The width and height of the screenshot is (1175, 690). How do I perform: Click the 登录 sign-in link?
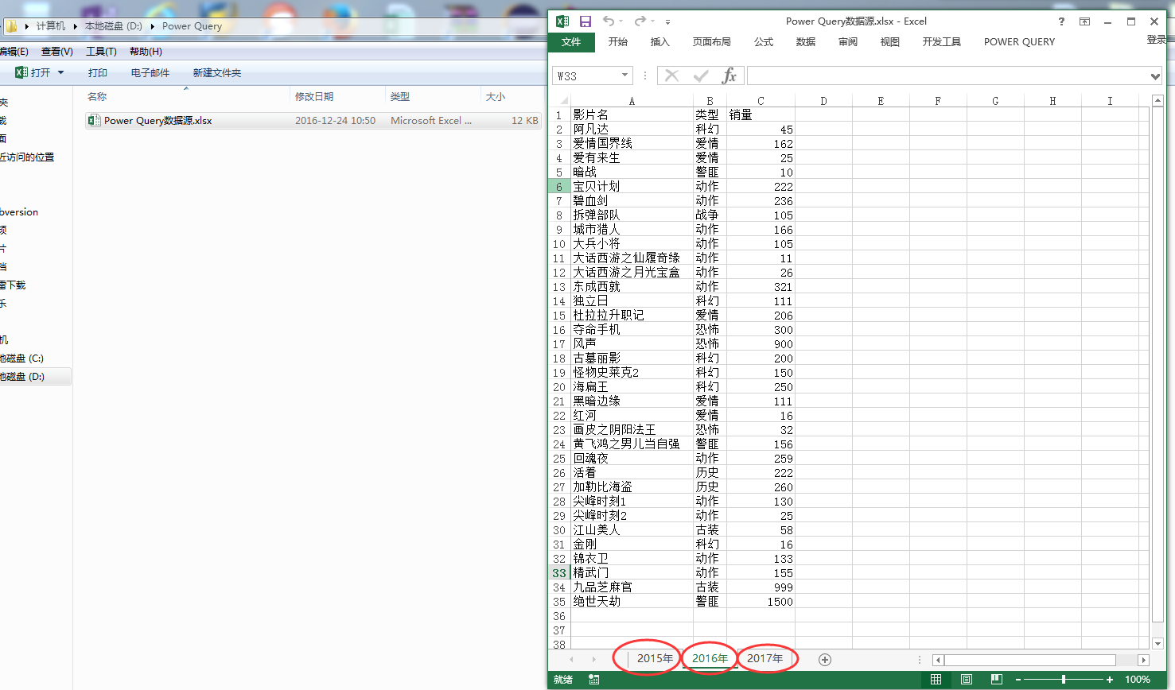[x=1156, y=40]
